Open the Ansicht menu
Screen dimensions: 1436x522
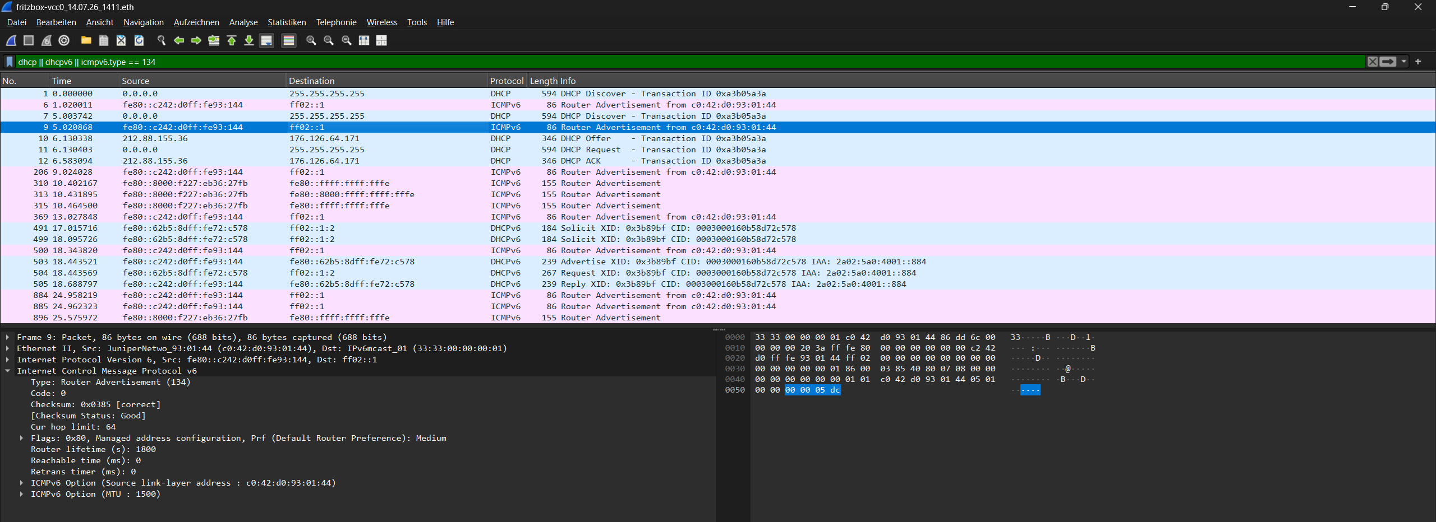tap(100, 22)
